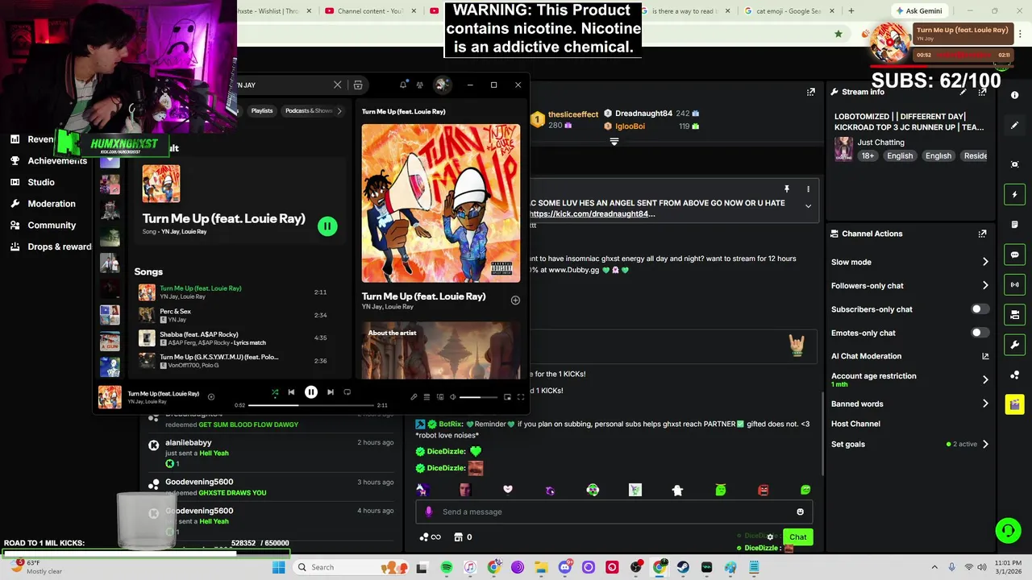Open Spotify notifications bell
1032x580 pixels.
(403, 85)
